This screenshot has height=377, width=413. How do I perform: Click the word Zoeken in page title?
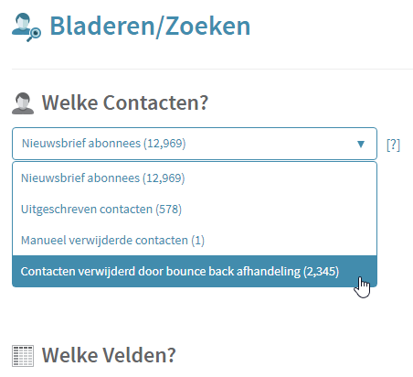(207, 27)
